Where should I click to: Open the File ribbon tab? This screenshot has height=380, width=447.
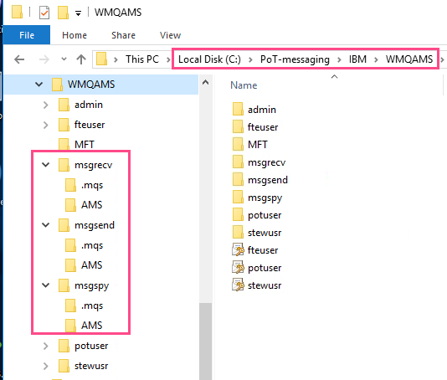point(27,35)
